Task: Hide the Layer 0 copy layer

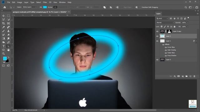Action: coord(157,31)
